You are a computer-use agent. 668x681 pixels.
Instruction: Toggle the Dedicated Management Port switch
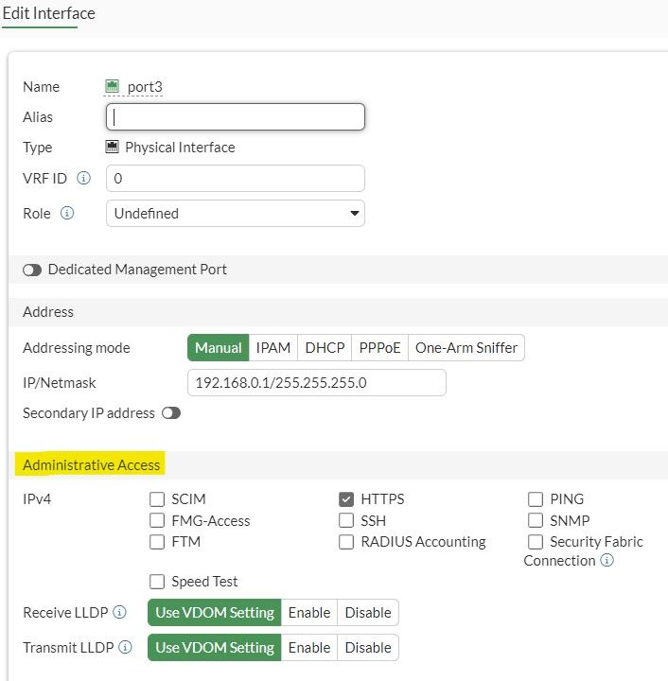(x=32, y=270)
